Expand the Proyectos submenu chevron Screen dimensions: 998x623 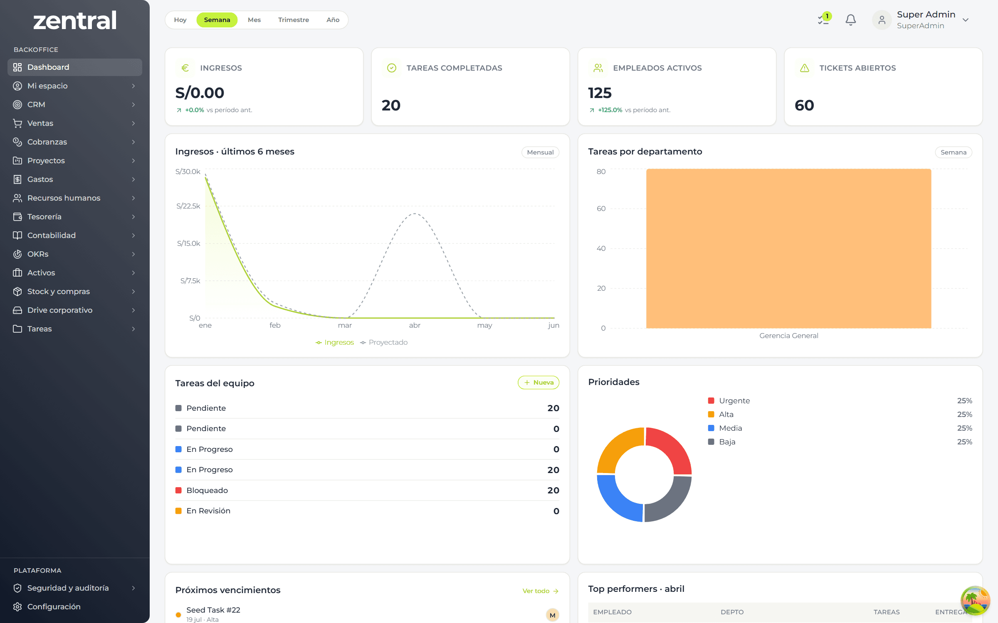[x=133, y=161]
